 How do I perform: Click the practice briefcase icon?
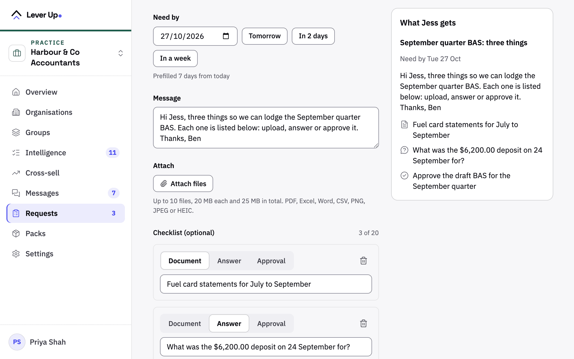tap(17, 53)
